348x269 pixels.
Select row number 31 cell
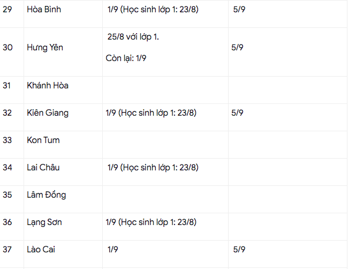pos(7,86)
